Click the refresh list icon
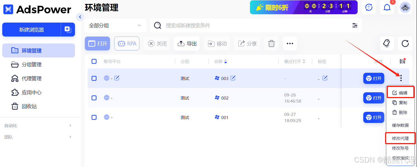Screen dimensions: 417x167 [x=405, y=43]
